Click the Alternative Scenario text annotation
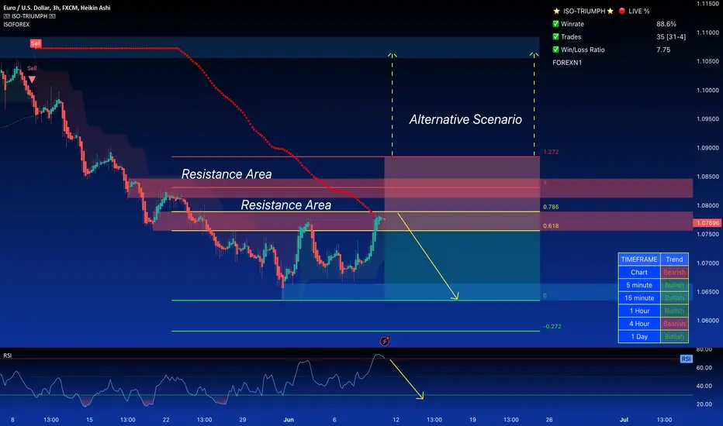Viewport: 723px width, 426px height. [x=465, y=120]
